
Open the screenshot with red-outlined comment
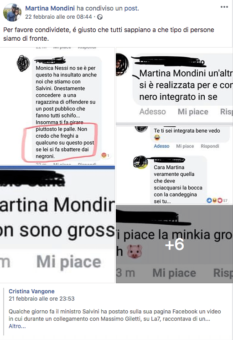57,106
